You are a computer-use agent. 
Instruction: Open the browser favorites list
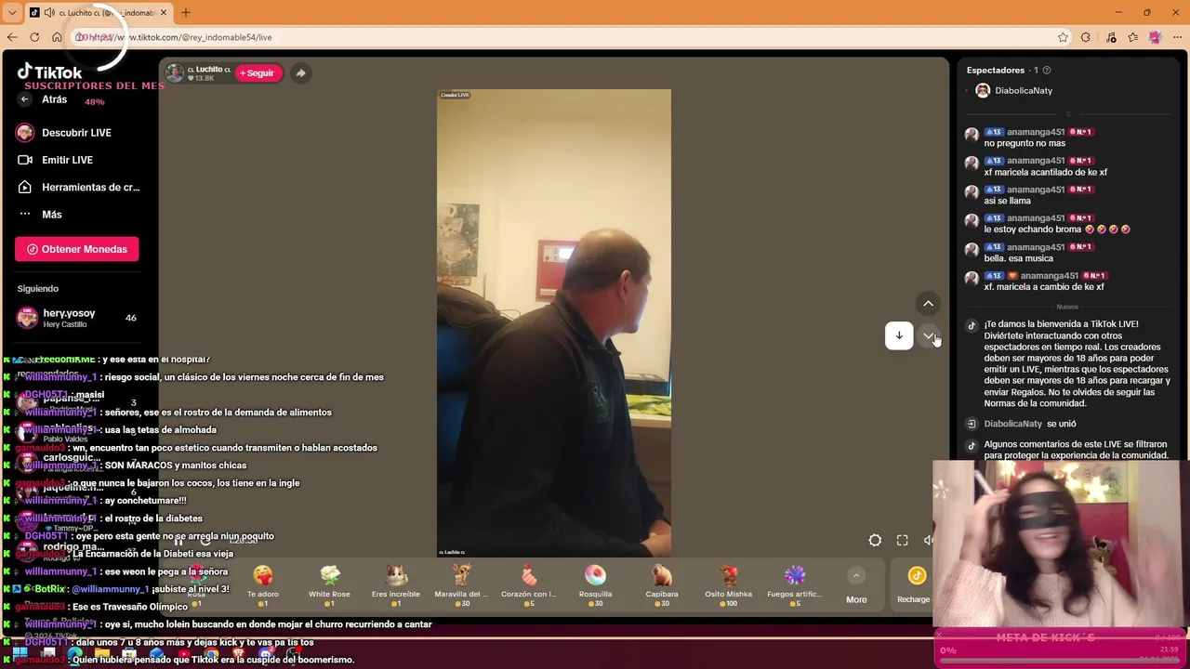click(x=1132, y=37)
